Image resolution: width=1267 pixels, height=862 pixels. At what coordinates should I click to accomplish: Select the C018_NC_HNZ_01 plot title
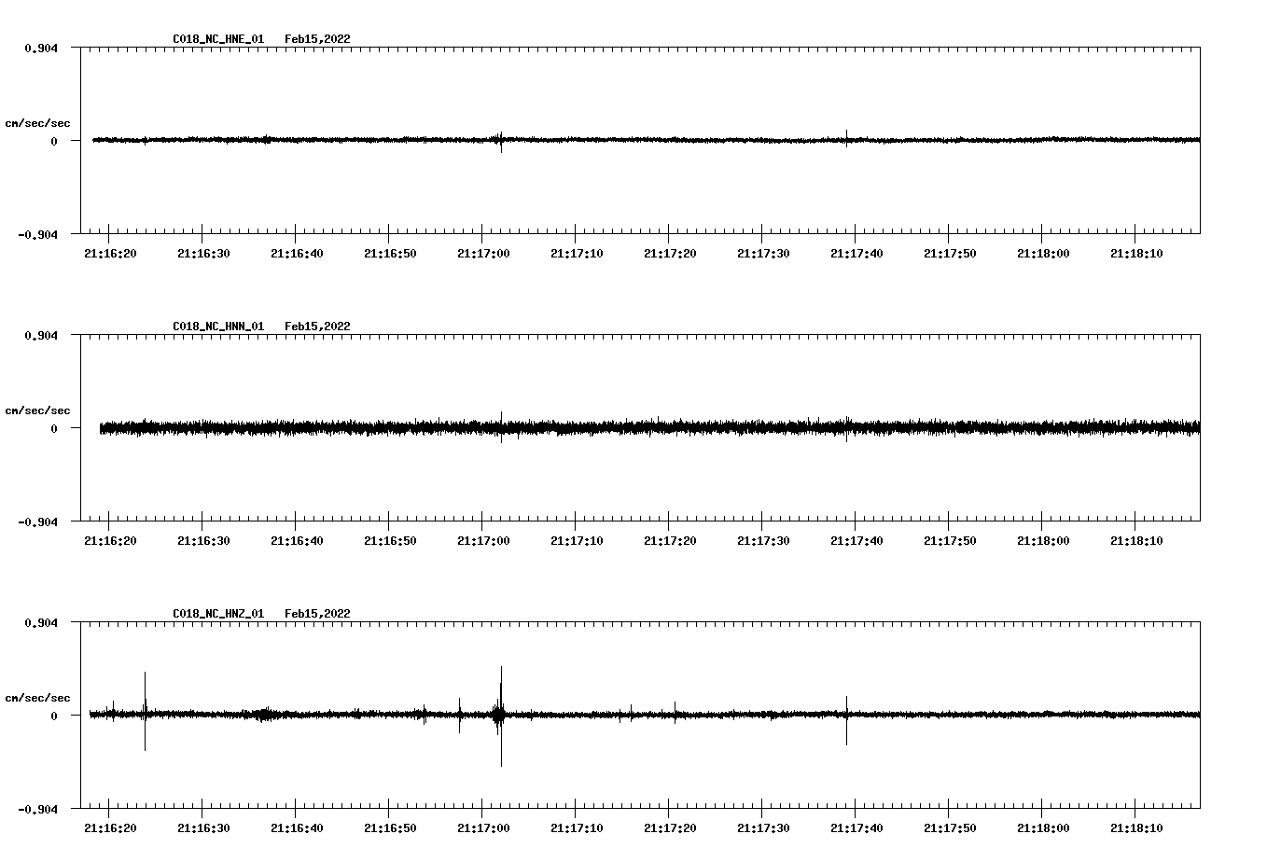pos(218,614)
